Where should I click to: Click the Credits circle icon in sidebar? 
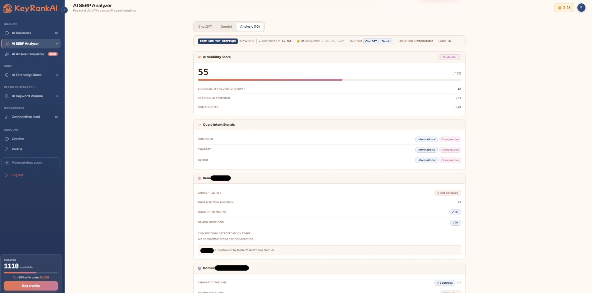pos(7,139)
